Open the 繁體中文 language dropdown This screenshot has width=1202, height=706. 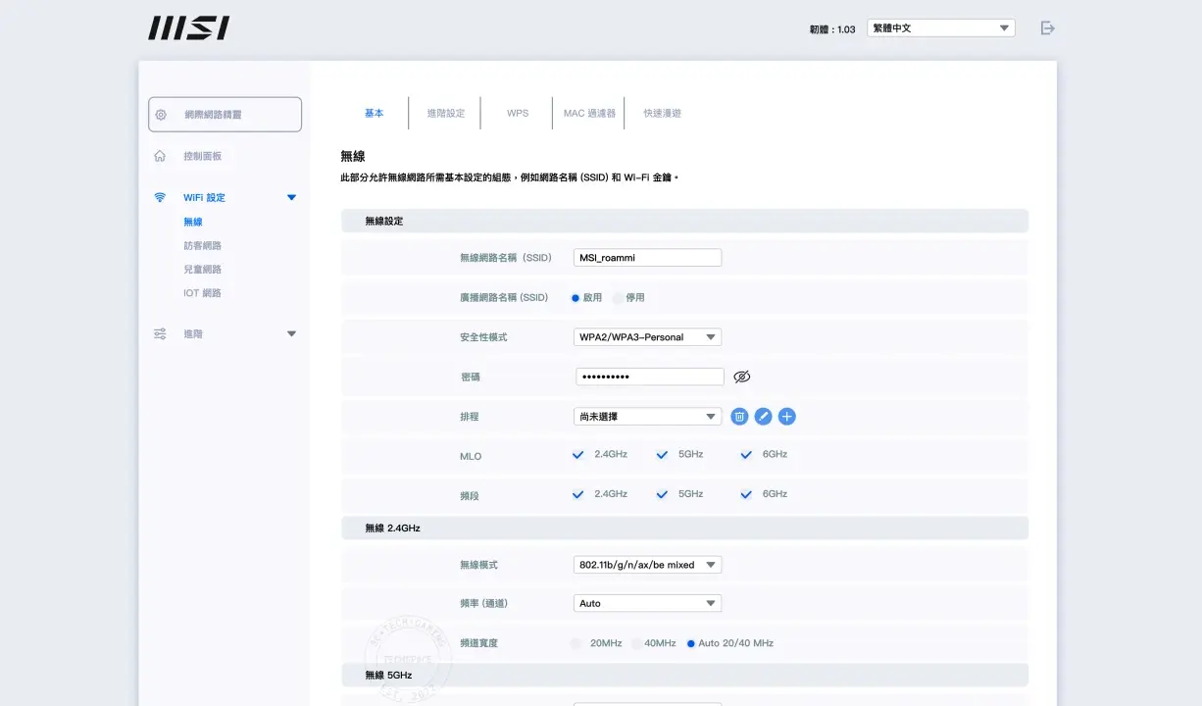(940, 28)
